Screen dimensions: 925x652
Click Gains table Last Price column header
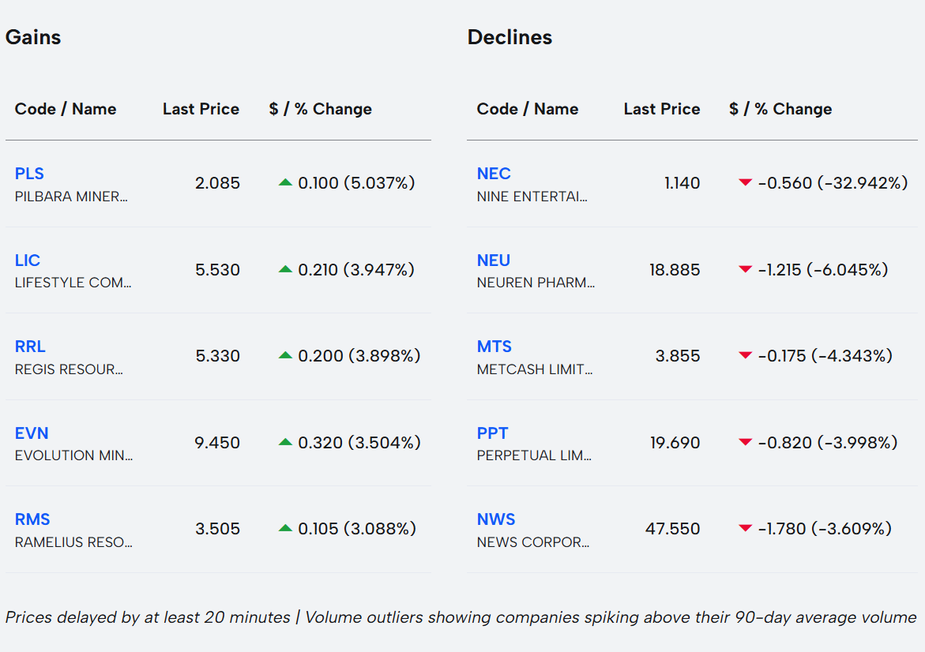click(201, 109)
